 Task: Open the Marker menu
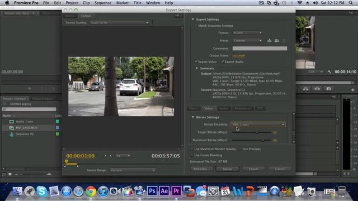tap(123, 3)
